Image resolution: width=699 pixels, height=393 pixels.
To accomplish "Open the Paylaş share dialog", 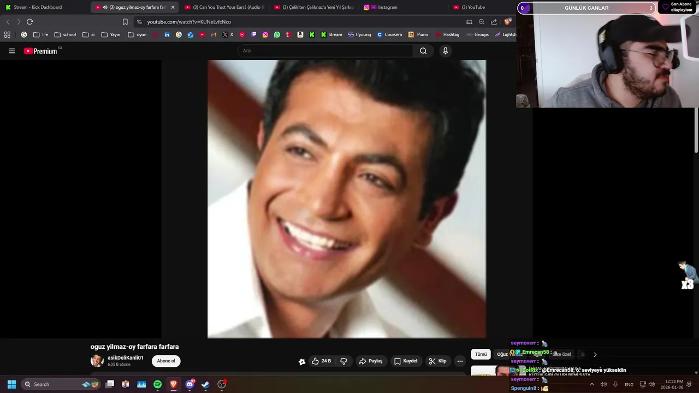I will click(370, 361).
